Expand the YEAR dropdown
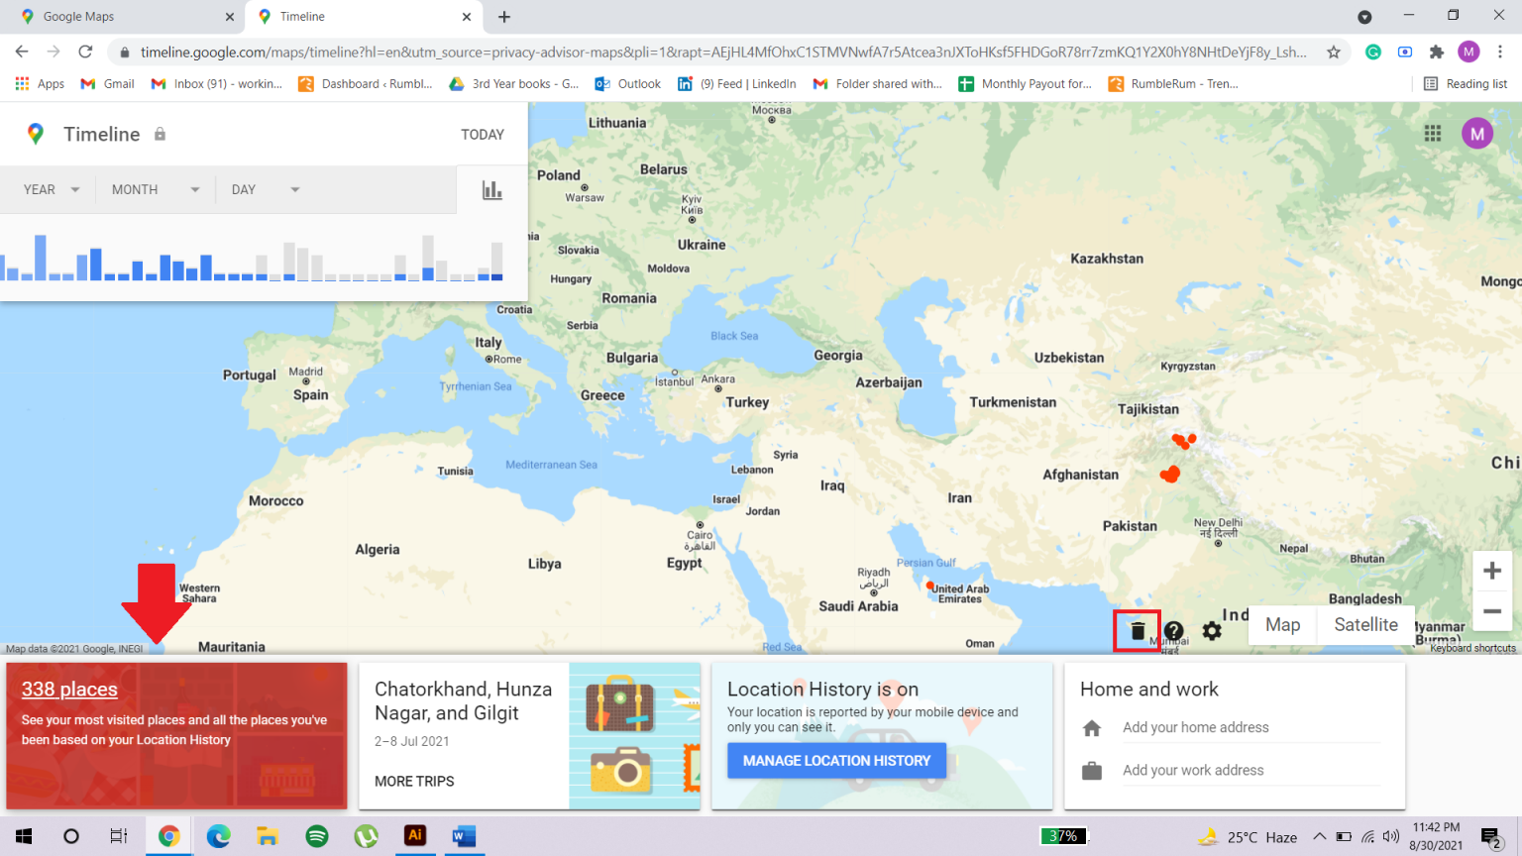 (48, 189)
